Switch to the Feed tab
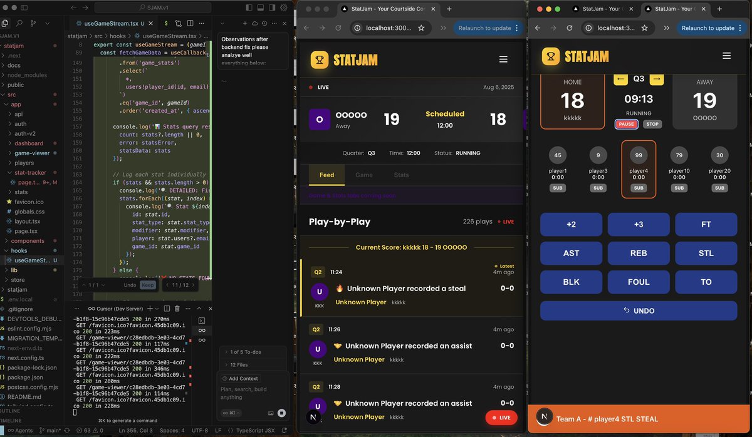The width and height of the screenshot is (752, 437). (326, 175)
